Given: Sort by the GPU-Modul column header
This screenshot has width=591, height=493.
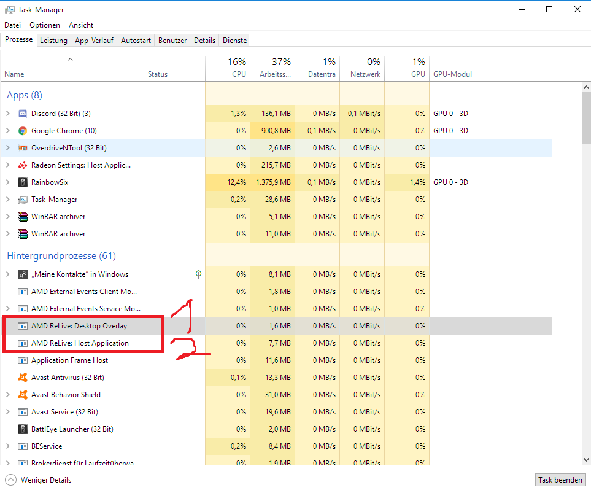Looking at the screenshot, I should [491, 68].
